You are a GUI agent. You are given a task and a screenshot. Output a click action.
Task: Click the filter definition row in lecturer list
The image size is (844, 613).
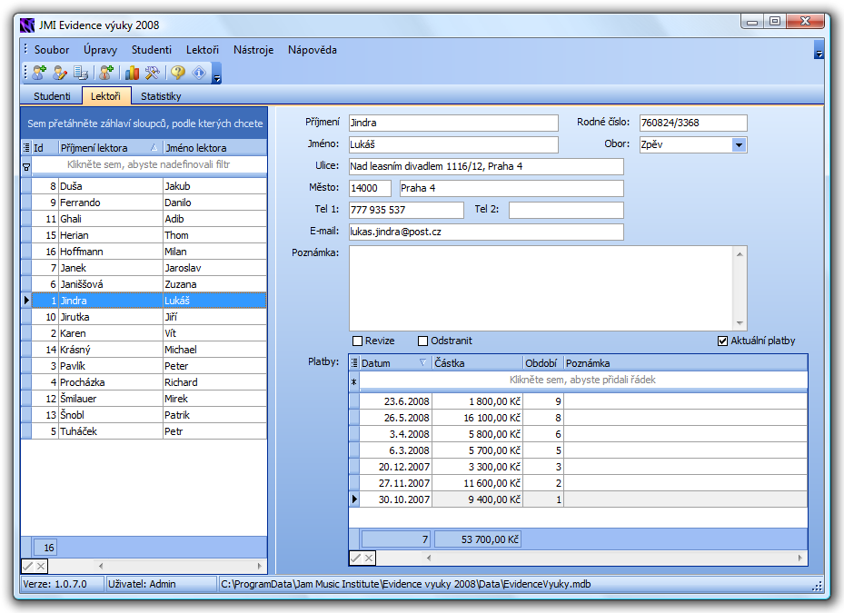pyautogui.click(x=148, y=165)
